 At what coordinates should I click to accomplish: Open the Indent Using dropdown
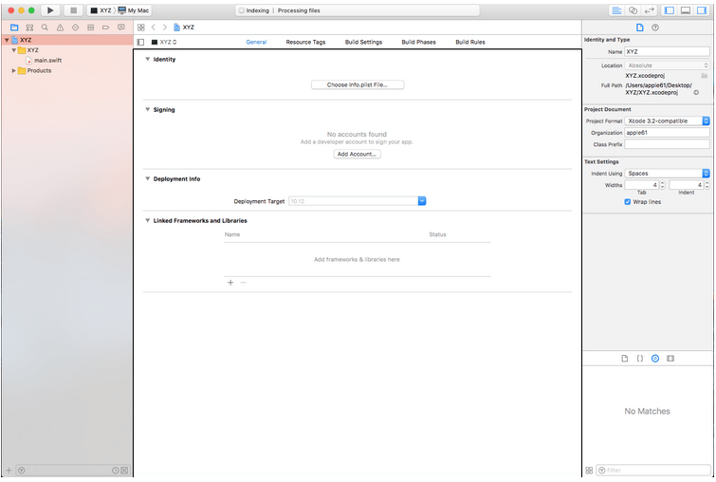point(667,174)
